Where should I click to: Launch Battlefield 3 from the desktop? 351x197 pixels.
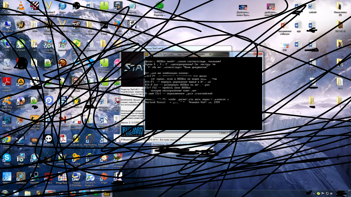(x=118, y=7)
